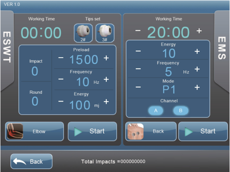Increase EMS Working Time with plus
230x172 pixels.
(199, 31)
